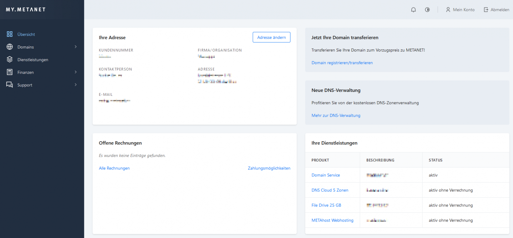
Task: Open the Domain registrieren/transferieren link
Action: coord(342,63)
